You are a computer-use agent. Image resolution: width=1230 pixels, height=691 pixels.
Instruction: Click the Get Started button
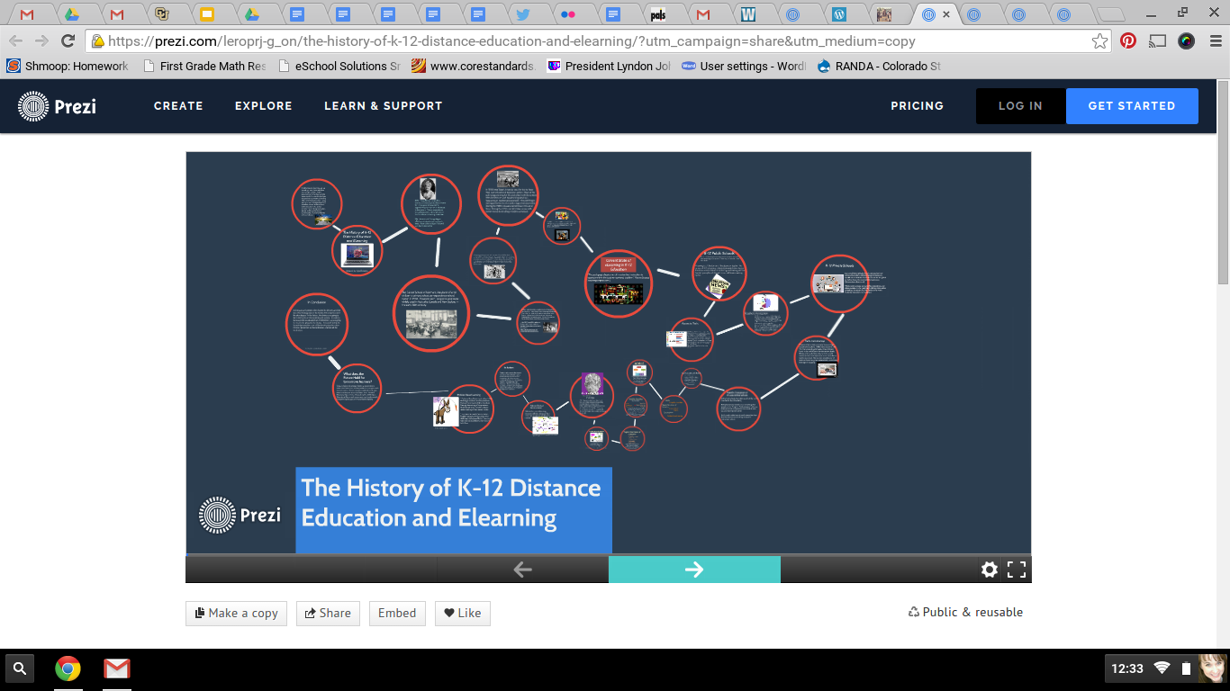point(1131,106)
